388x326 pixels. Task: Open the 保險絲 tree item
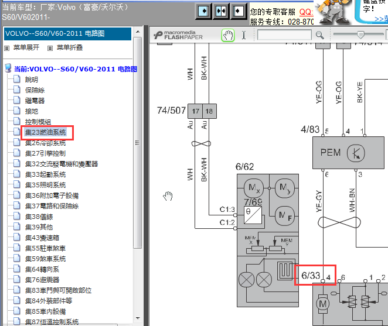[x=35, y=90]
